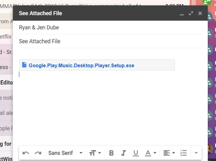Expand more formatting options arrow

click(196, 153)
